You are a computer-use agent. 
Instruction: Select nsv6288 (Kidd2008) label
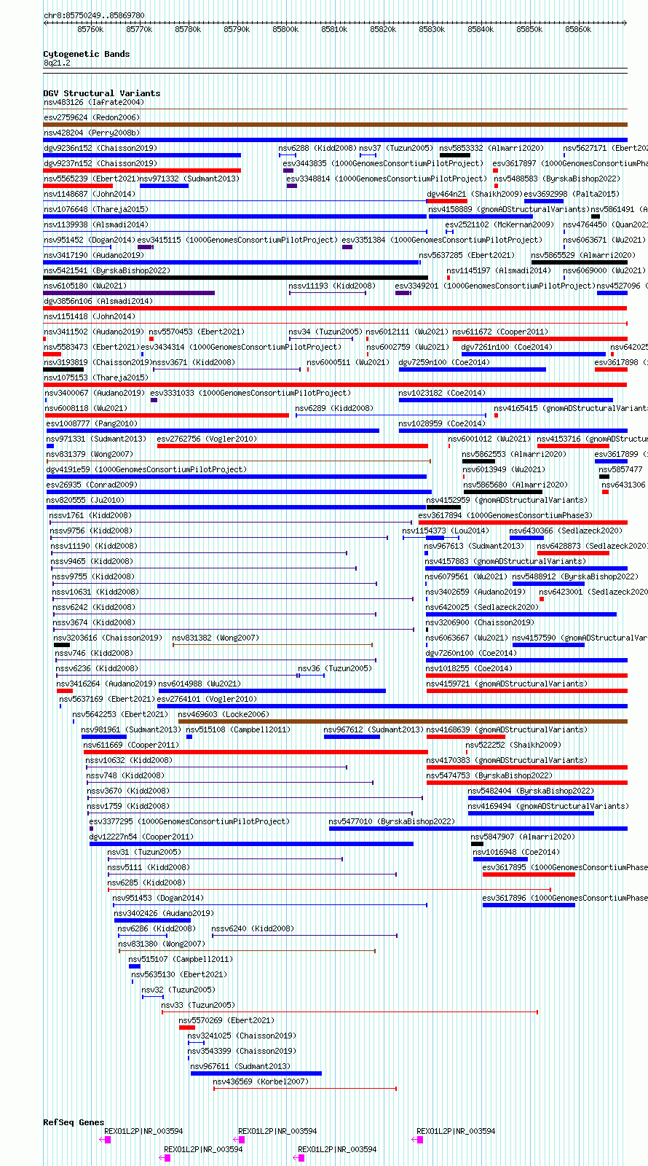pos(317,149)
